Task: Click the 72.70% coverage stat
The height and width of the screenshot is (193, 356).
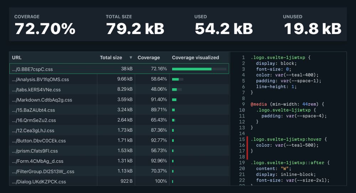Action: [45, 29]
